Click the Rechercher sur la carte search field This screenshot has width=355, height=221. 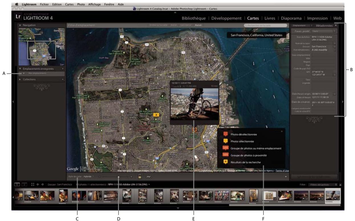[x=266, y=25]
